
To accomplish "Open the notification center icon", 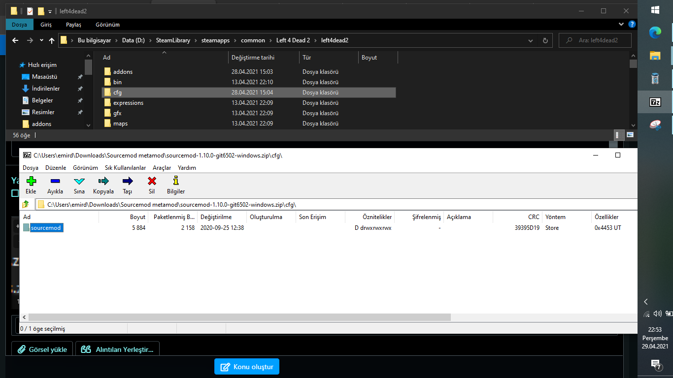I will 656,364.
